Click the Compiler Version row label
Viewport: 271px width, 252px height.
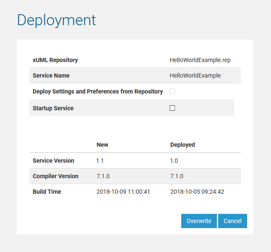(x=55, y=176)
